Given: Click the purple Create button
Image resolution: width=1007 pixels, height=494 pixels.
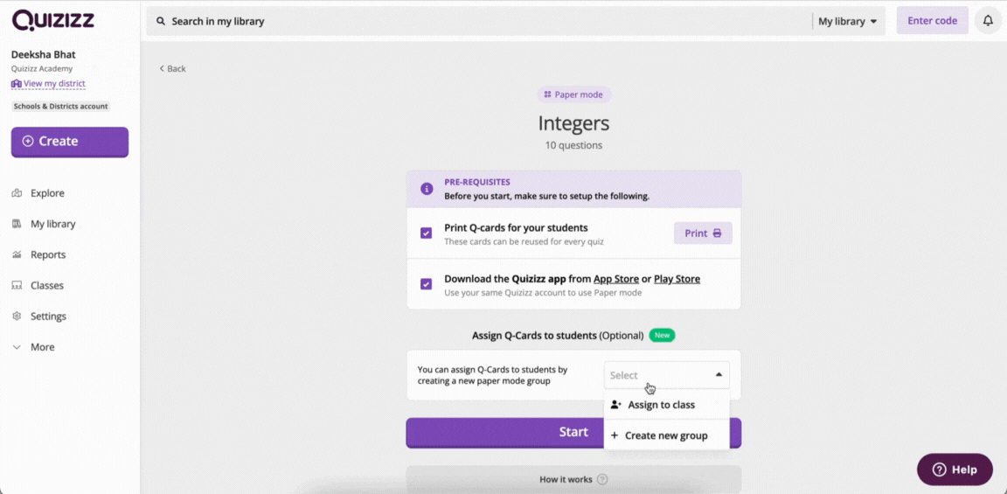Looking at the screenshot, I should 69,142.
